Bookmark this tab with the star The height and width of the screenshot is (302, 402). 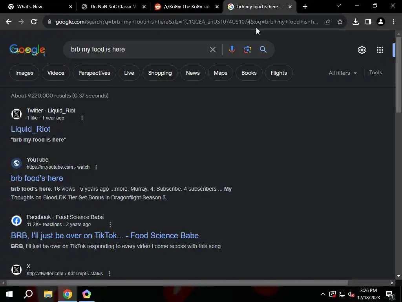click(x=340, y=22)
